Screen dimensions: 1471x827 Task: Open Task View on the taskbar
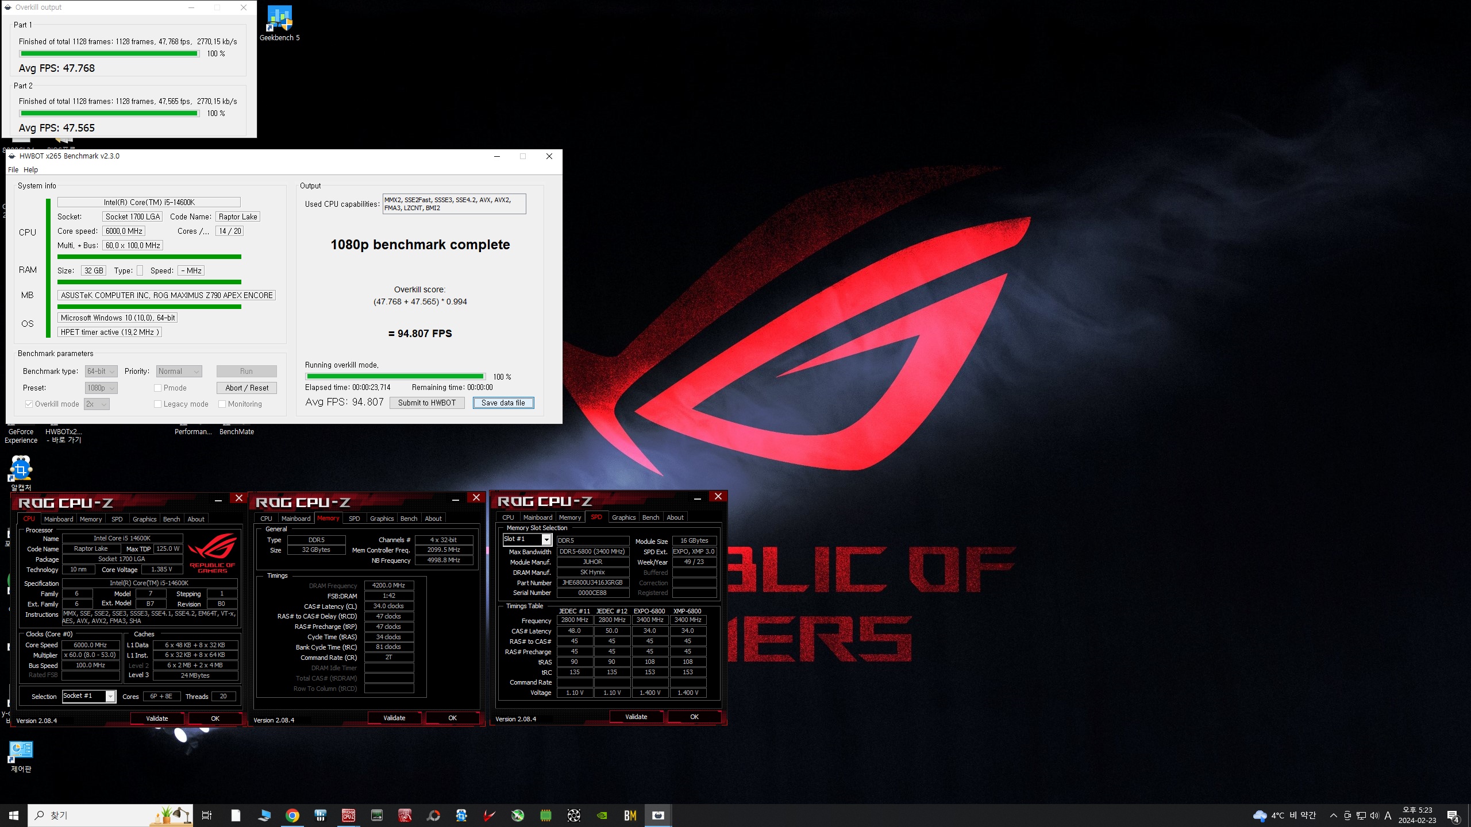207,816
